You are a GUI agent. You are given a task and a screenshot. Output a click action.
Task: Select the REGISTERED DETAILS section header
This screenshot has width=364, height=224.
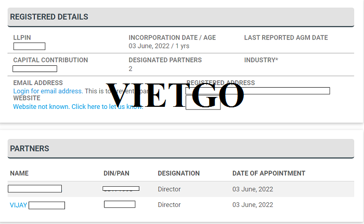click(181, 17)
